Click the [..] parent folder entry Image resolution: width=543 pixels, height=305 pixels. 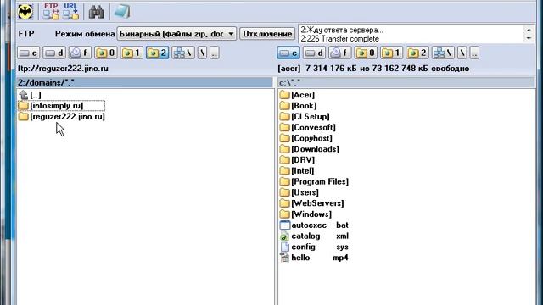[31, 95]
